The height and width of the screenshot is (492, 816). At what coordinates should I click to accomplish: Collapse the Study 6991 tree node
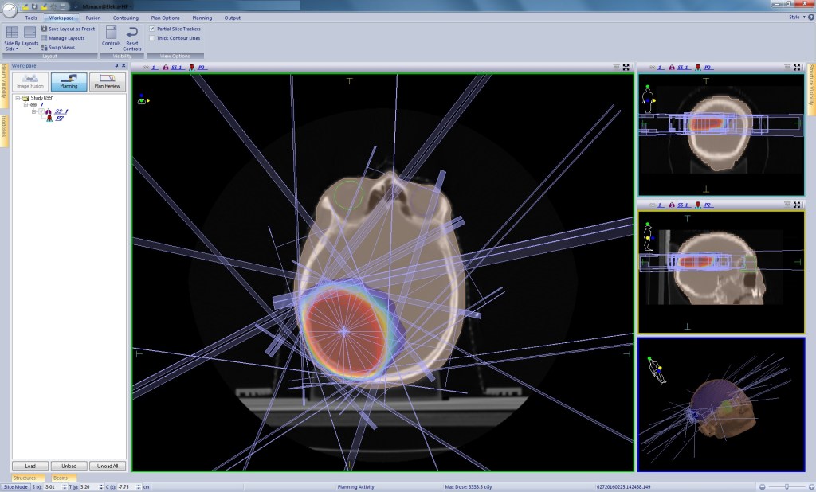[17, 98]
